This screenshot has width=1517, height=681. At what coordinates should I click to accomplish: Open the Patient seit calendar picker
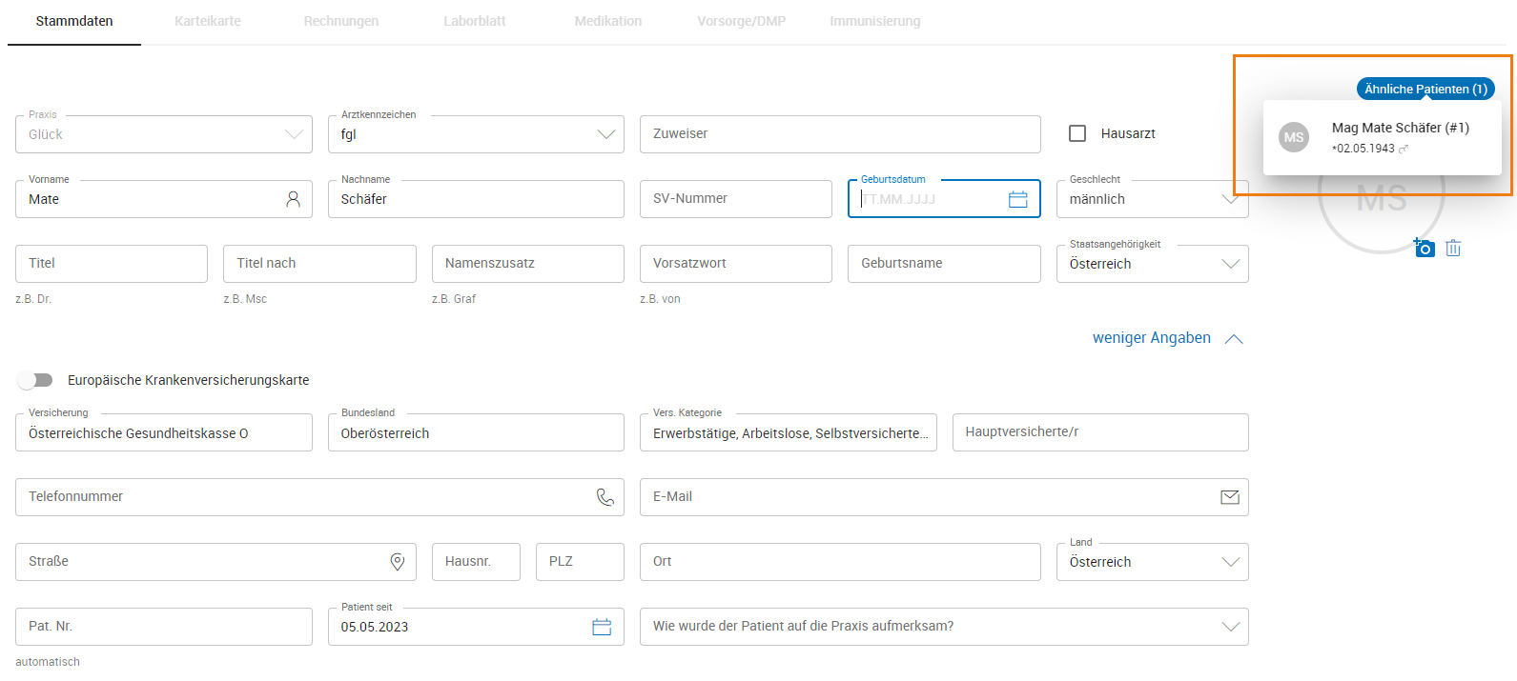tap(602, 627)
